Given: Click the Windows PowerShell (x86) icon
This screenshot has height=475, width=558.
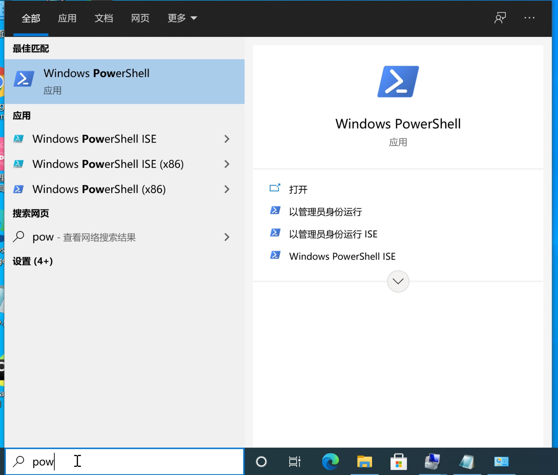Looking at the screenshot, I should point(18,189).
